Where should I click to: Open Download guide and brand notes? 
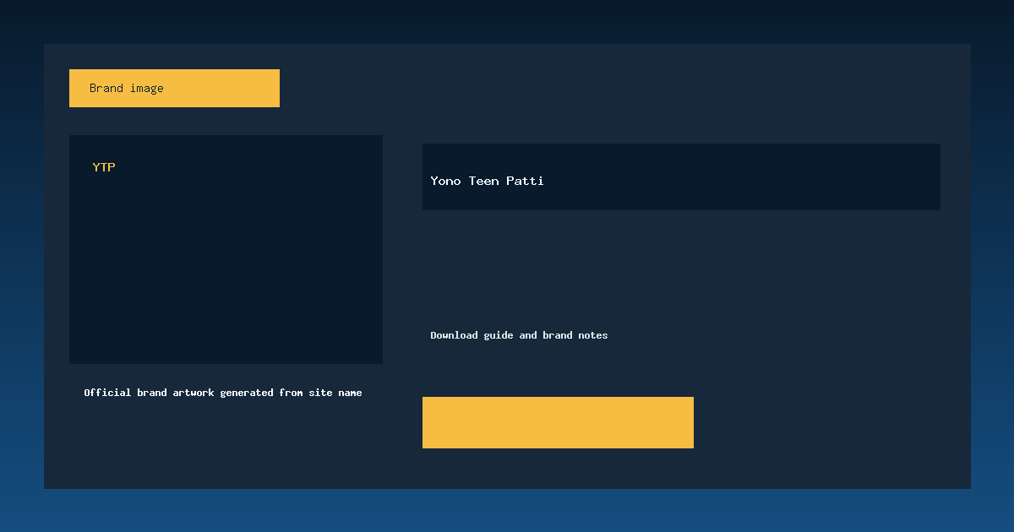click(x=518, y=335)
